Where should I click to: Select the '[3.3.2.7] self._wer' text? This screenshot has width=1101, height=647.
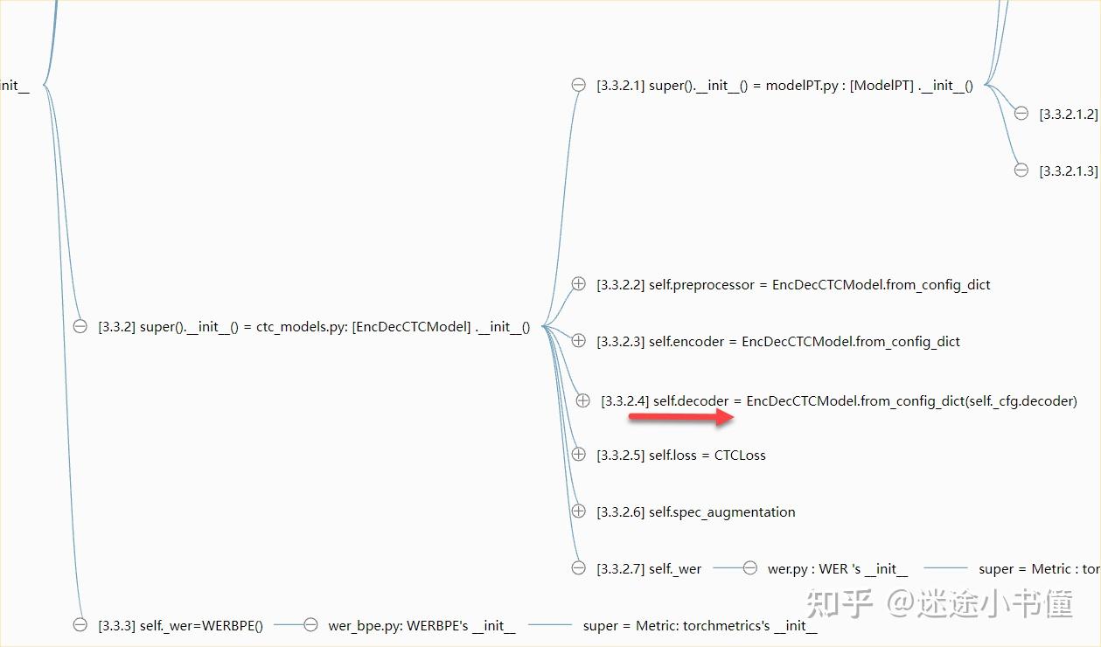coord(649,569)
